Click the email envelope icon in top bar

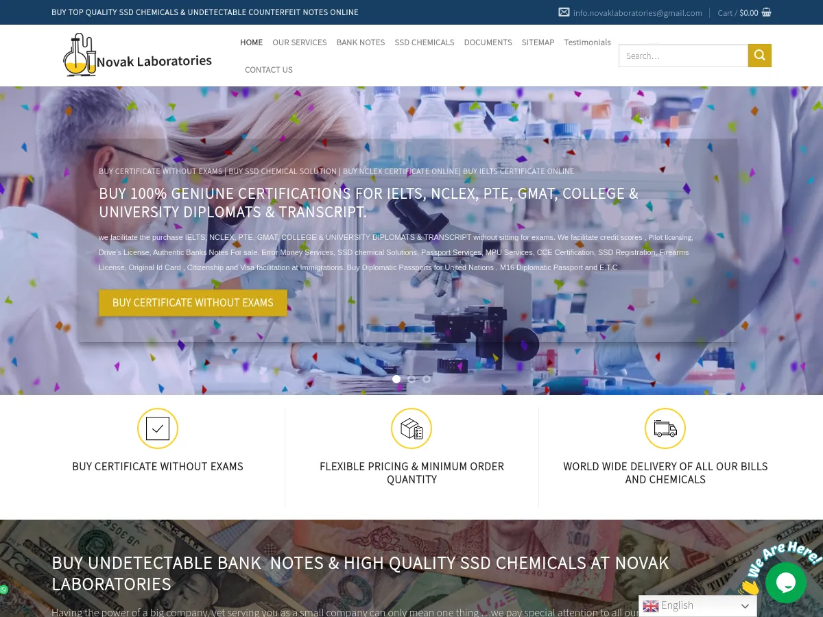coord(564,12)
